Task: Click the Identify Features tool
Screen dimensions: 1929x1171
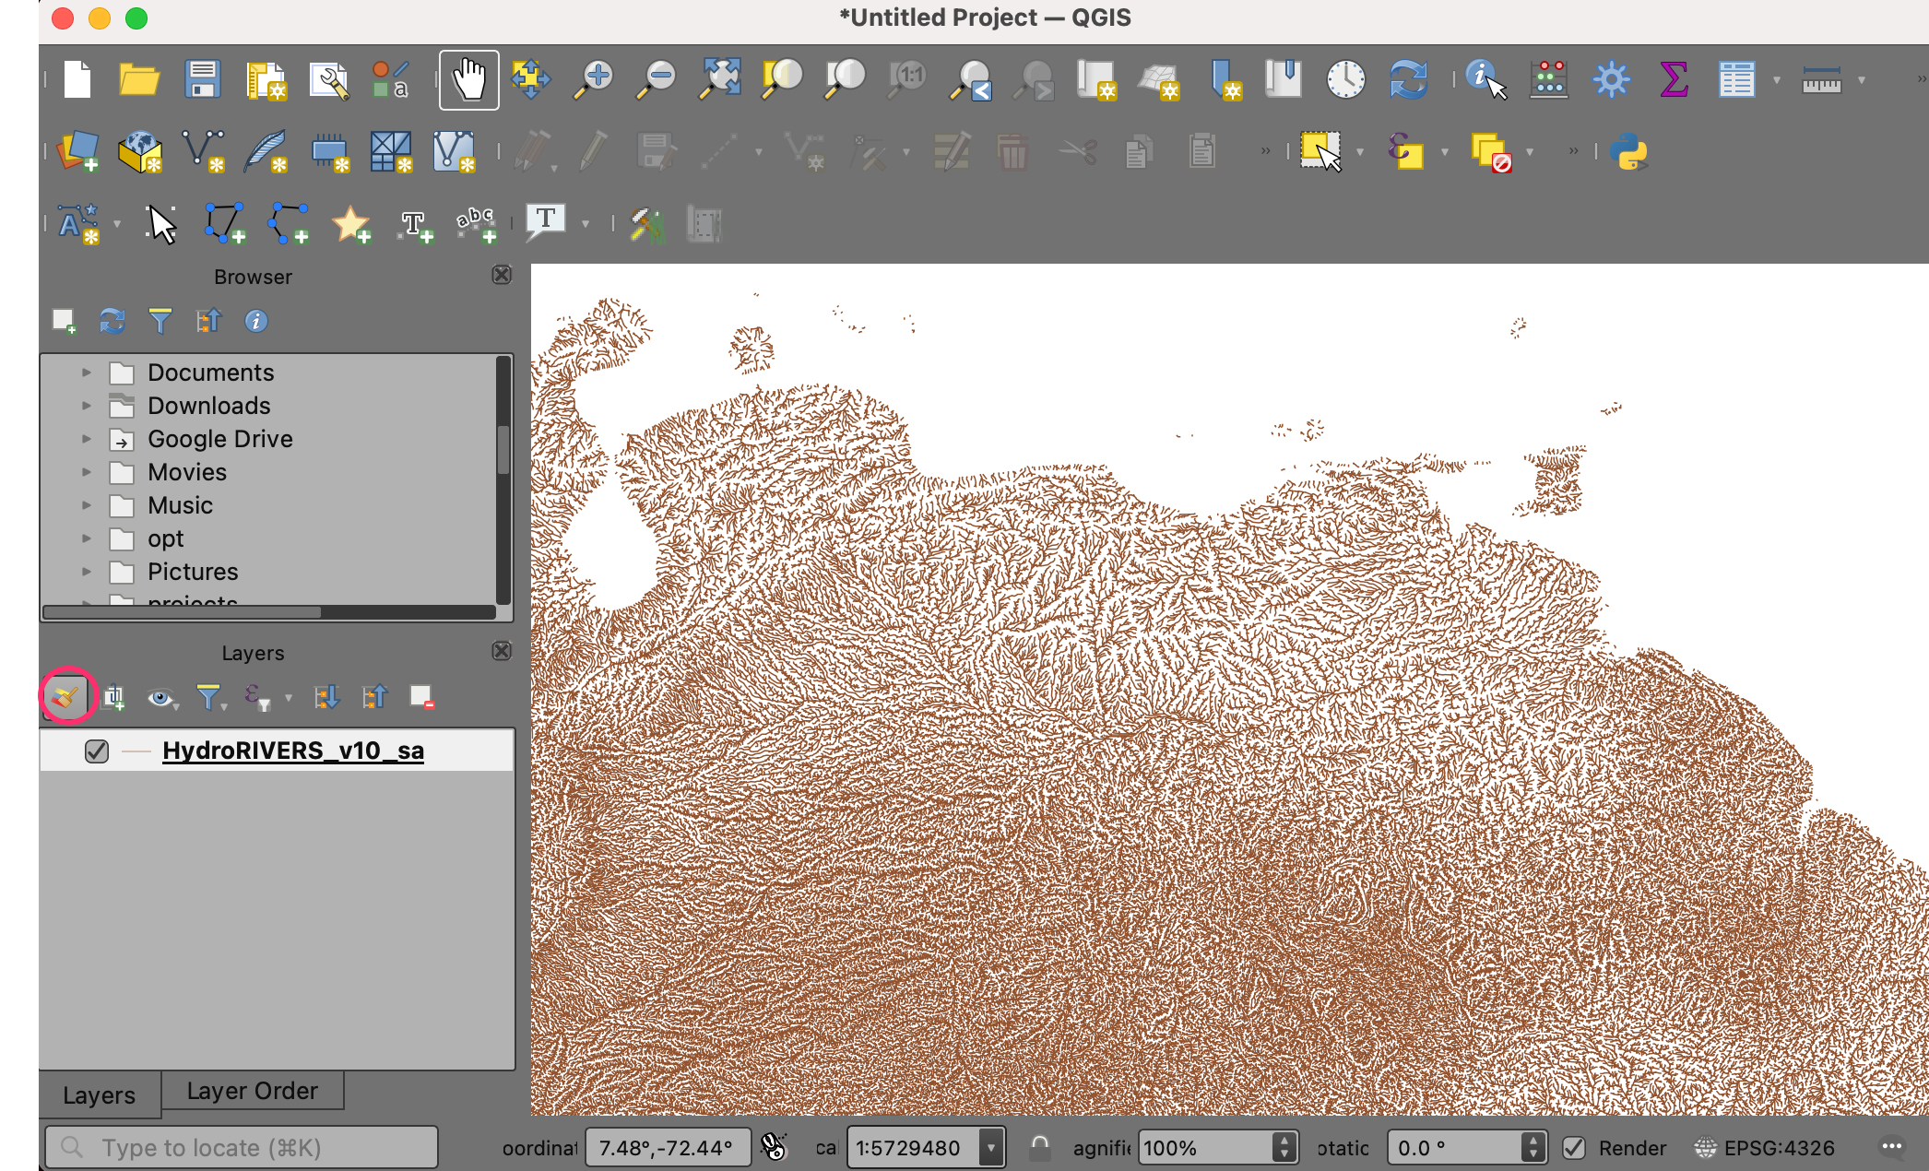Action: point(1485,79)
